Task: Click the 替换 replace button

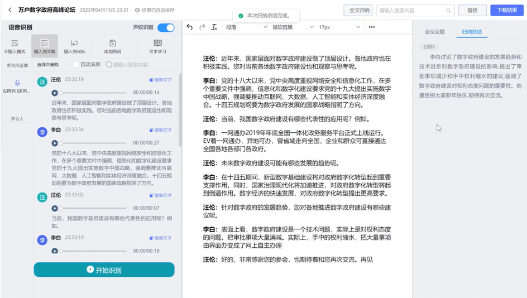Action: [472, 10]
